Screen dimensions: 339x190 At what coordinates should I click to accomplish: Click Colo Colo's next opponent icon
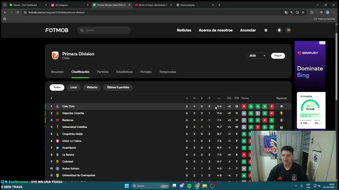point(282,106)
